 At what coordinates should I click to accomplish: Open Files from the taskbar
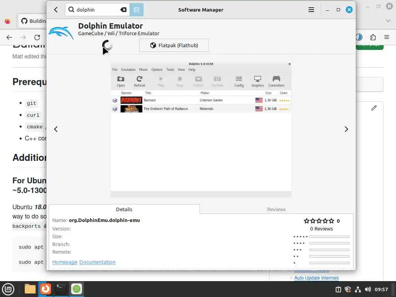[x=30, y=289]
